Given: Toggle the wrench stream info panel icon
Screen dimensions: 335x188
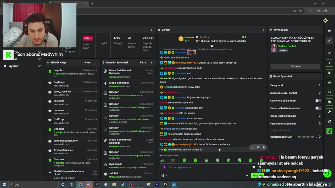Looking at the screenshot, I should [329, 112].
